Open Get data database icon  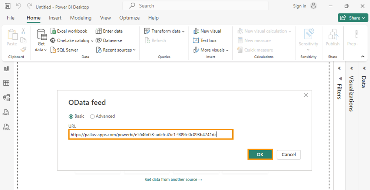point(42,35)
